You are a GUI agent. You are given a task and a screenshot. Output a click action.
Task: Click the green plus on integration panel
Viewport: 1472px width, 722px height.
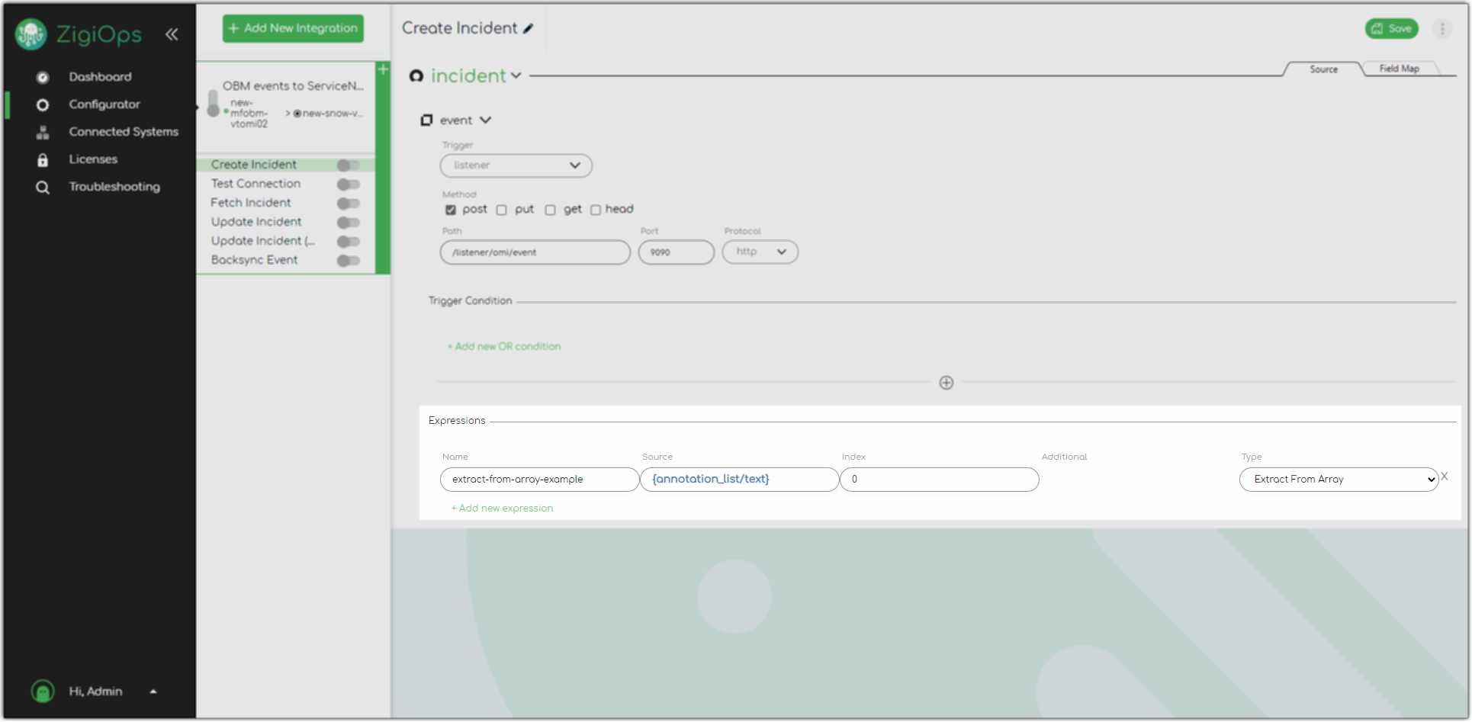pos(383,69)
